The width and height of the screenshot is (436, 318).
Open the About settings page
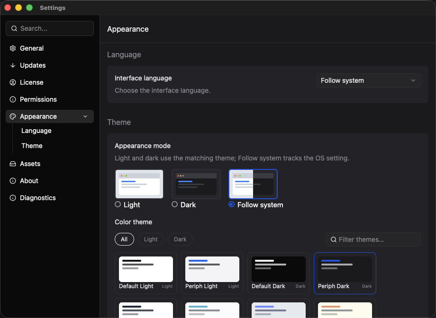(x=50, y=181)
